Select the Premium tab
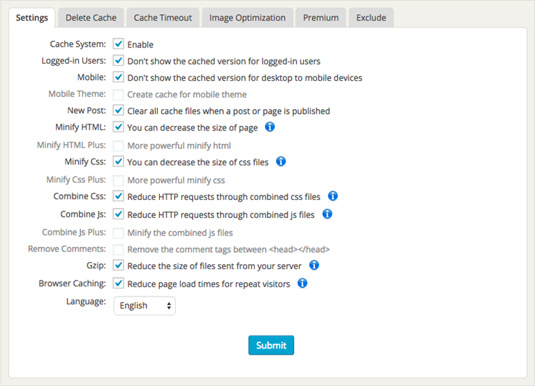The width and height of the screenshot is (535, 386). [x=320, y=17]
